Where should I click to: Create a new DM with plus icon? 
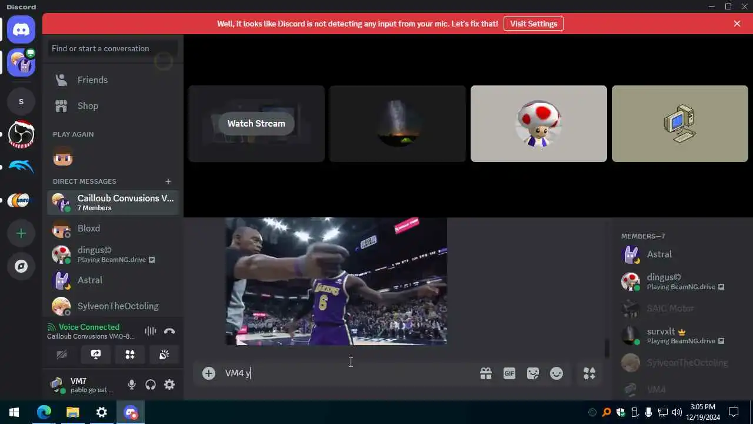tap(168, 181)
